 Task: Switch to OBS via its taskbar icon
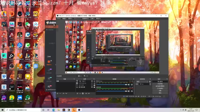pos(79,110)
